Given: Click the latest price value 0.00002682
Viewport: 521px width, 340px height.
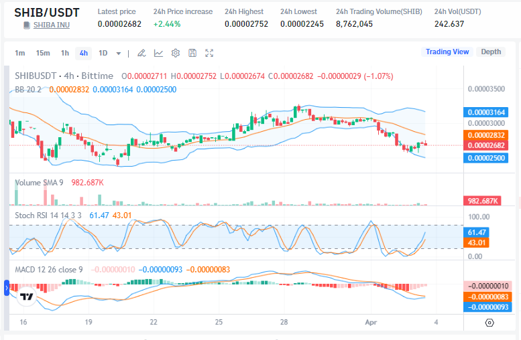Looking at the screenshot, I should click(x=119, y=24).
